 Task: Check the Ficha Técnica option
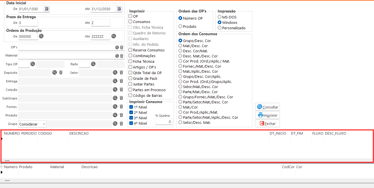(x=130, y=61)
